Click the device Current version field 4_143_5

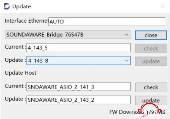click(x=78, y=48)
